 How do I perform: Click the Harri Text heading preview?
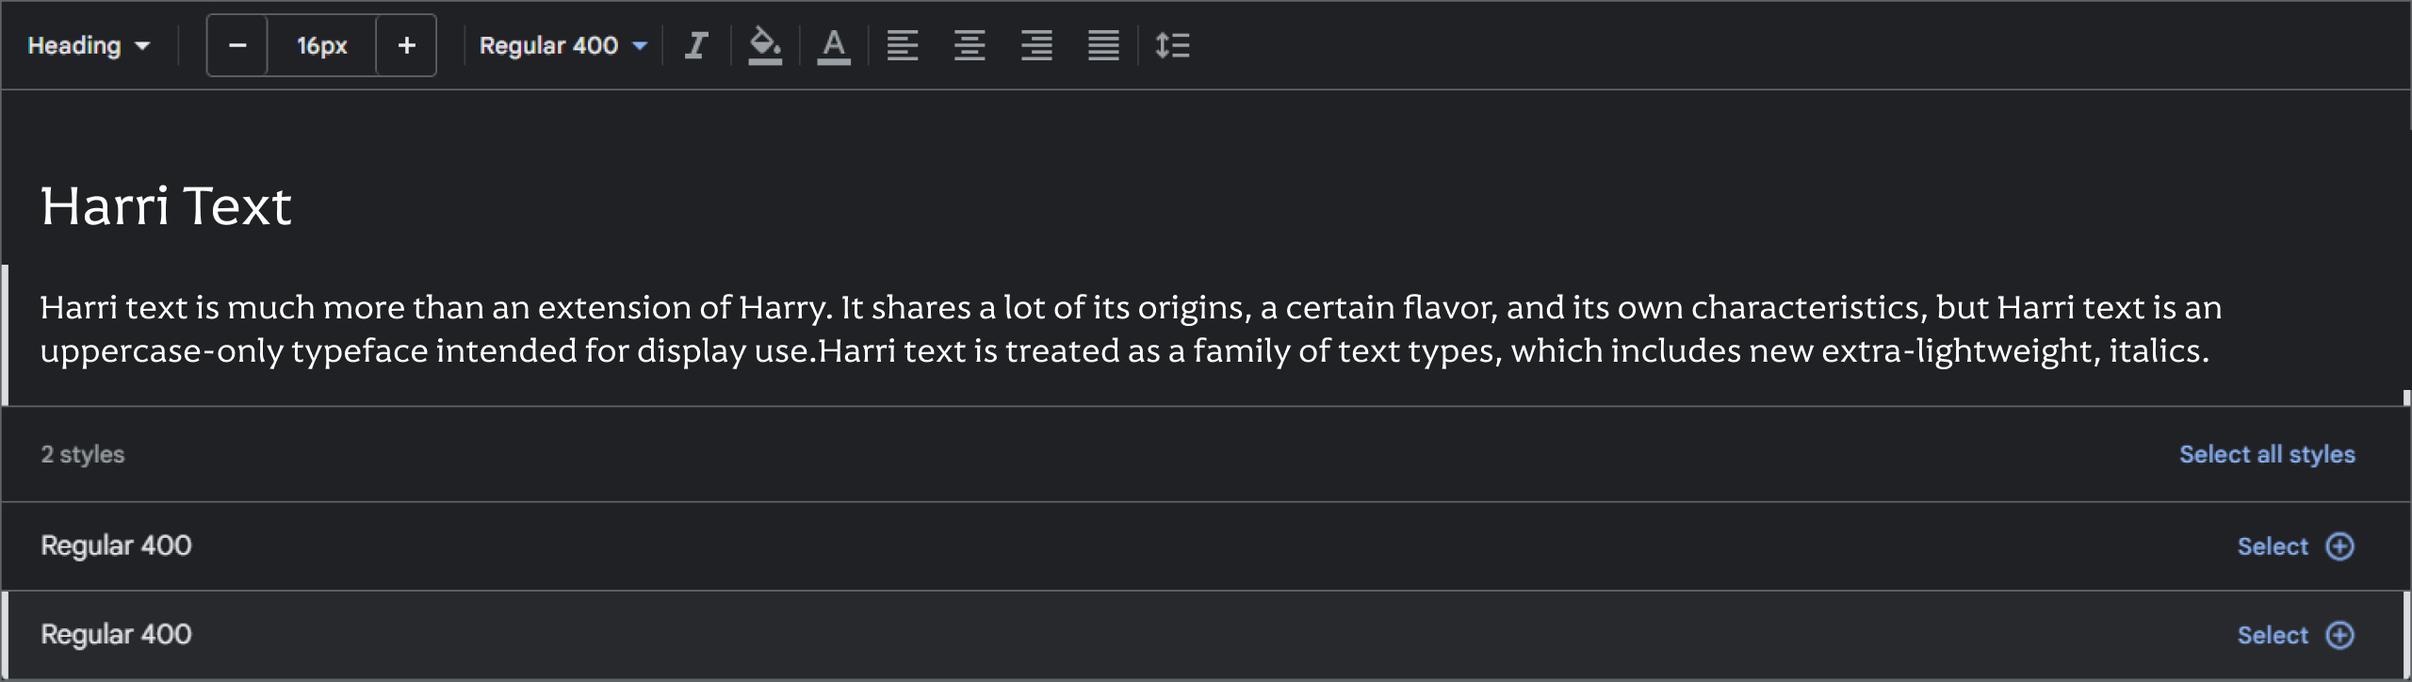click(x=166, y=206)
